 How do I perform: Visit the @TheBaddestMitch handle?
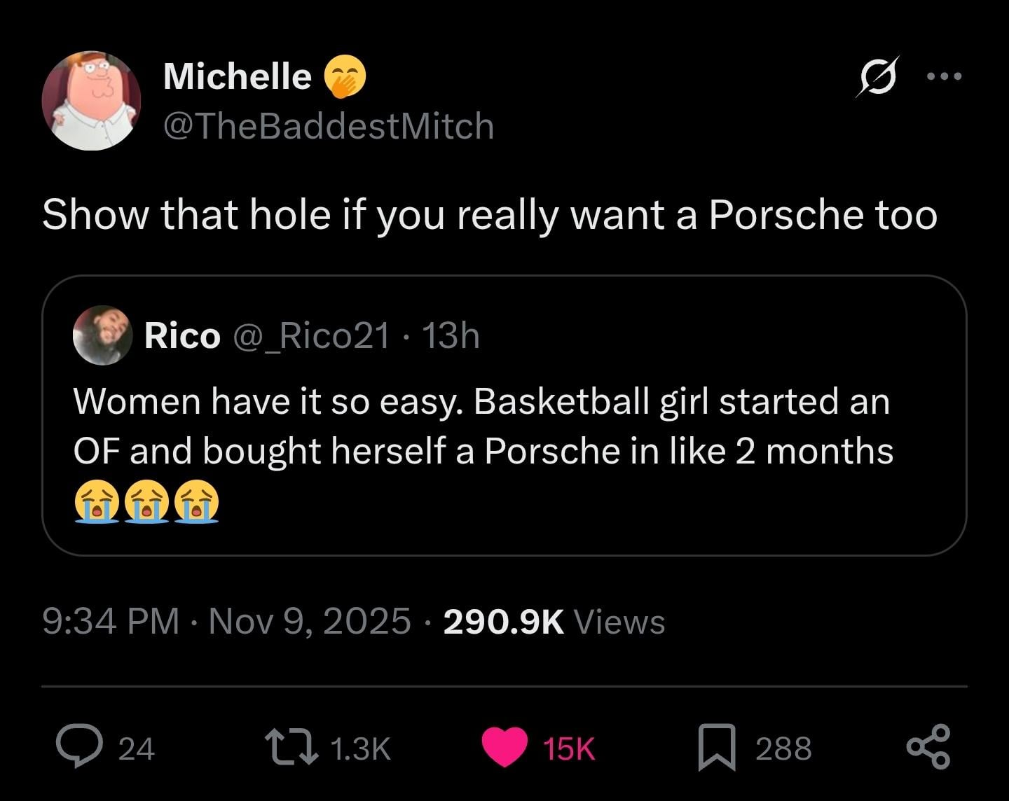(x=328, y=126)
